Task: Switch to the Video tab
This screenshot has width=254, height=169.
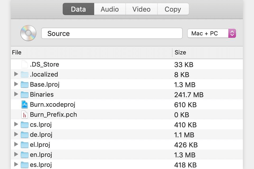Action: click(x=141, y=9)
